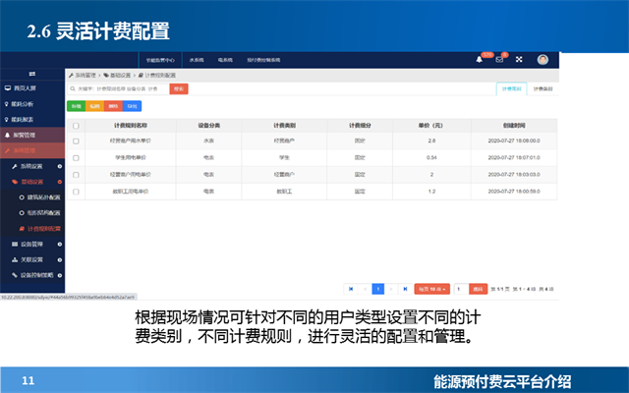Click the circle icon beside 建筑拓扑配置
The height and width of the screenshot is (393, 629).
22,197
